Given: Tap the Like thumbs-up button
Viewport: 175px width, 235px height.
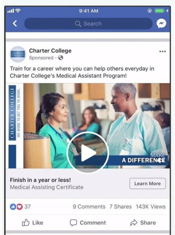Looking at the screenshot, I should click(x=32, y=222).
